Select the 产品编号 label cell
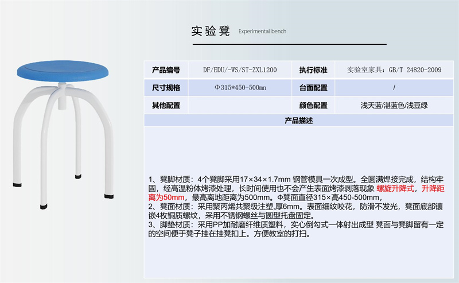 point(166,70)
